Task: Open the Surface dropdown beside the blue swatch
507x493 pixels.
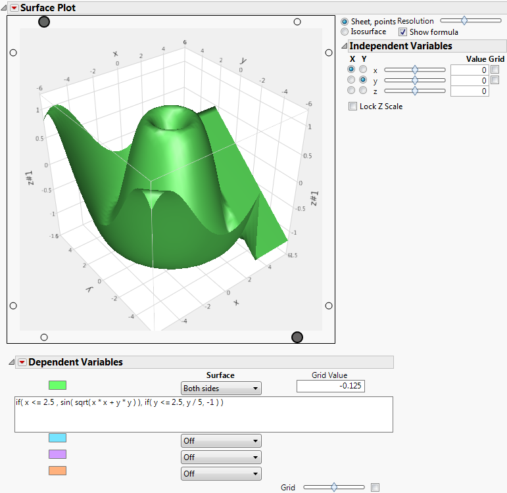Action: click(x=221, y=441)
